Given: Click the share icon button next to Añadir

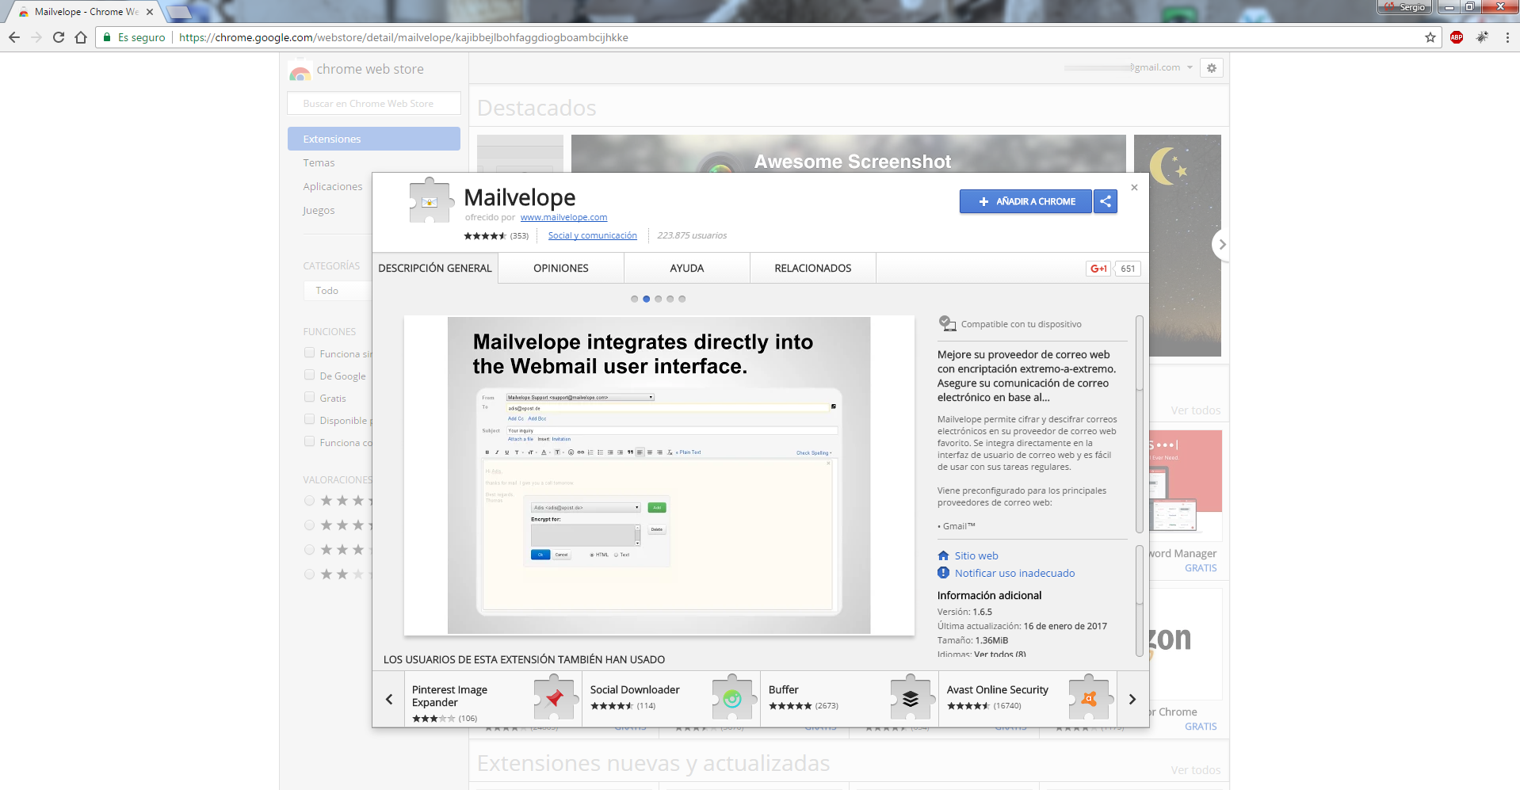Looking at the screenshot, I should click(1106, 201).
